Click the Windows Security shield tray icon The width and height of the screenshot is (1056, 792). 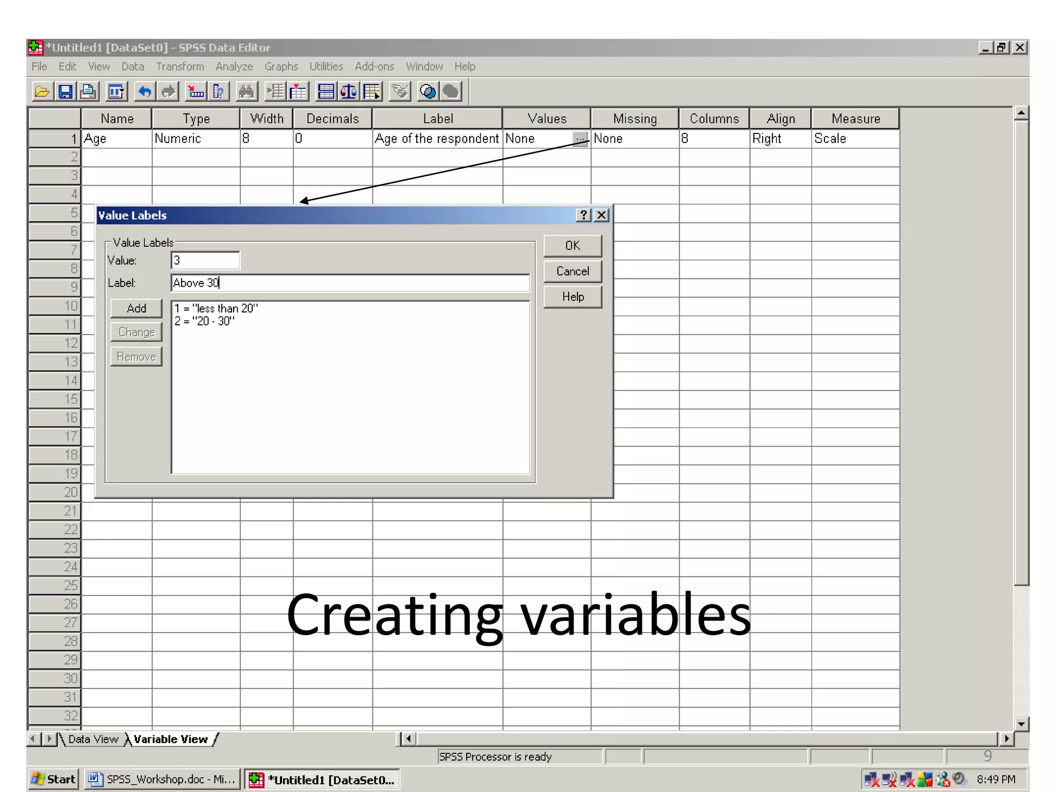[x=925, y=779]
